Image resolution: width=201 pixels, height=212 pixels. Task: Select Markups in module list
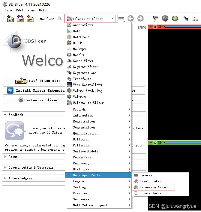click(98, 49)
